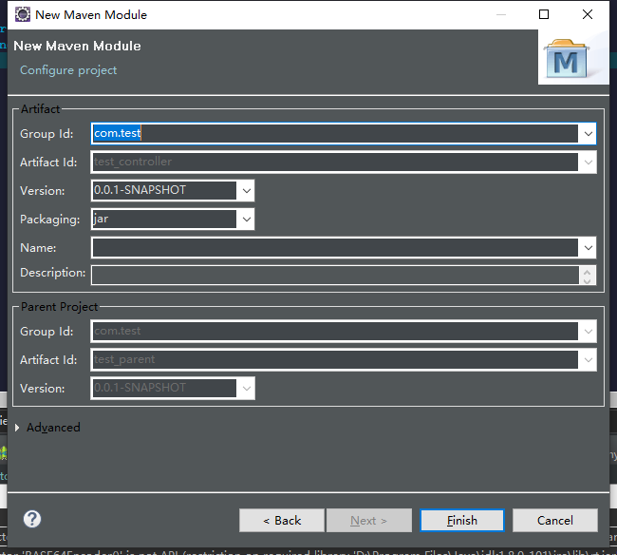The height and width of the screenshot is (555, 617).
Task: Click the 'Configure project' subtitle text
Action: point(68,70)
